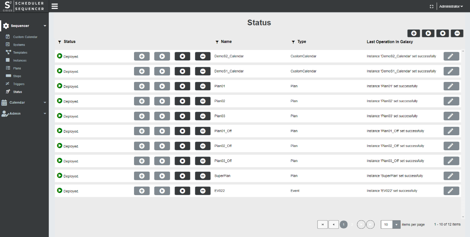Open the Status column filter
The height and width of the screenshot is (237, 470).
(x=60, y=42)
